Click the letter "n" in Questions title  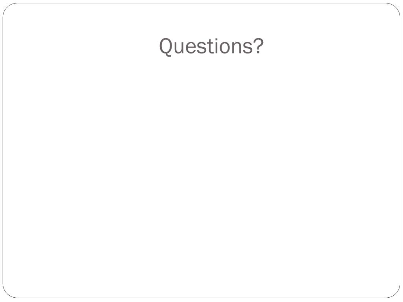(237, 48)
